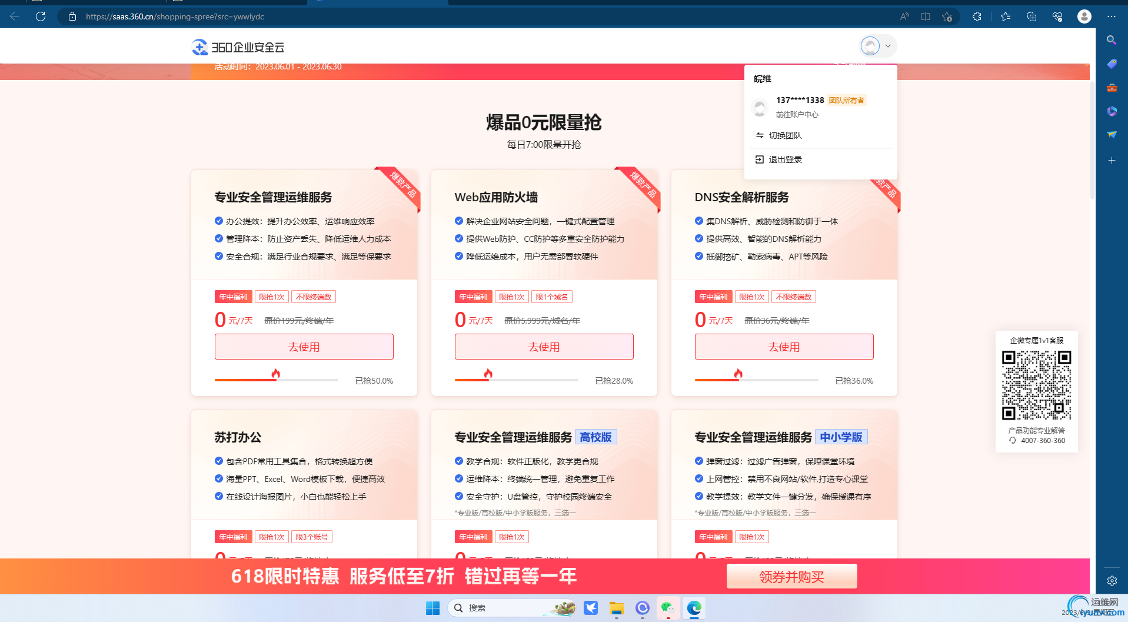This screenshot has width=1128, height=622.
Task: Open the read aloud icon
Action: (904, 16)
